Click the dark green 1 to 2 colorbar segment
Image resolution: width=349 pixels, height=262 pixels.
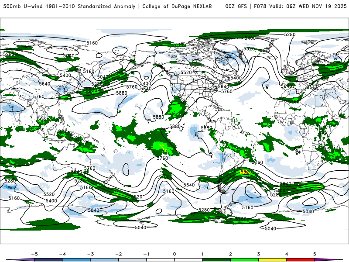(x=216, y=260)
